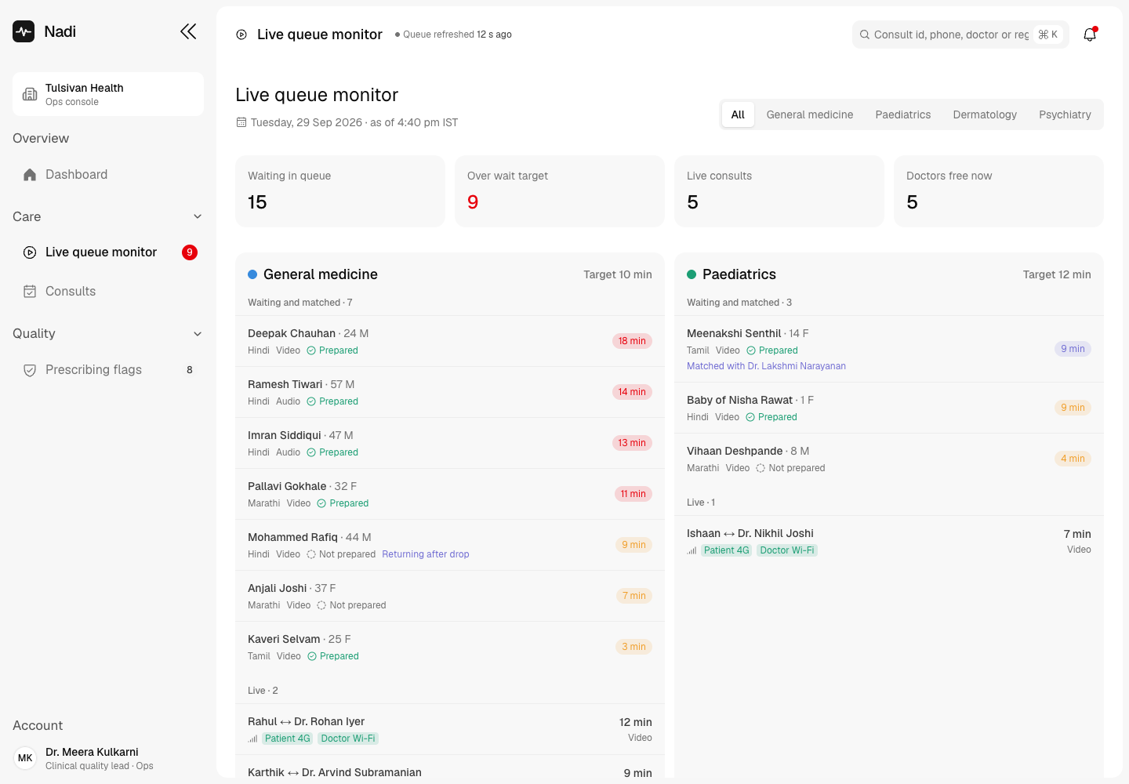Click the Patient 4G tag in Ishaan row
1129x784 pixels.
(726, 550)
